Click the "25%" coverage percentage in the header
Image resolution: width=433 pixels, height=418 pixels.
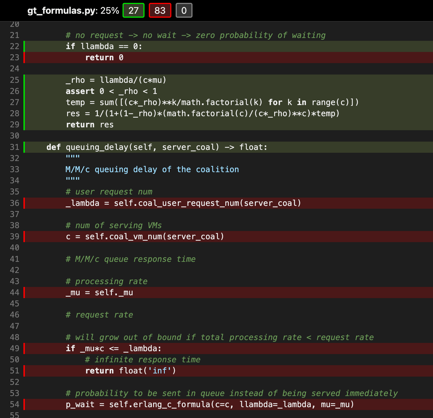pyautogui.click(x=110, y=11)
